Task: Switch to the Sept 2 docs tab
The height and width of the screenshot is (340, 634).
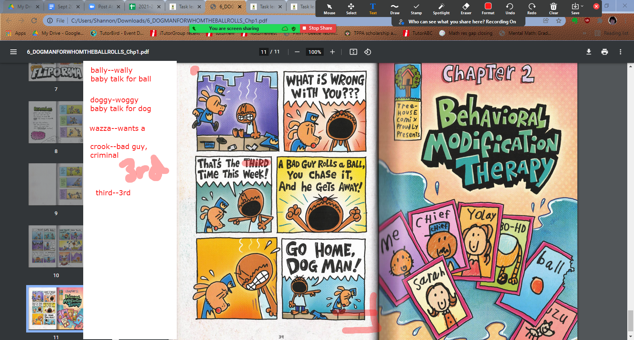Action: pos(64,6)
